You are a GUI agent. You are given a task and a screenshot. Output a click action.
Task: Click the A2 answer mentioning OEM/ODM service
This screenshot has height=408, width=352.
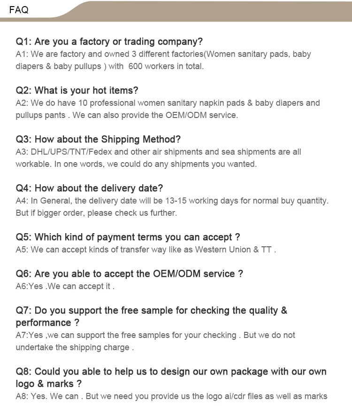pos(168,109)
